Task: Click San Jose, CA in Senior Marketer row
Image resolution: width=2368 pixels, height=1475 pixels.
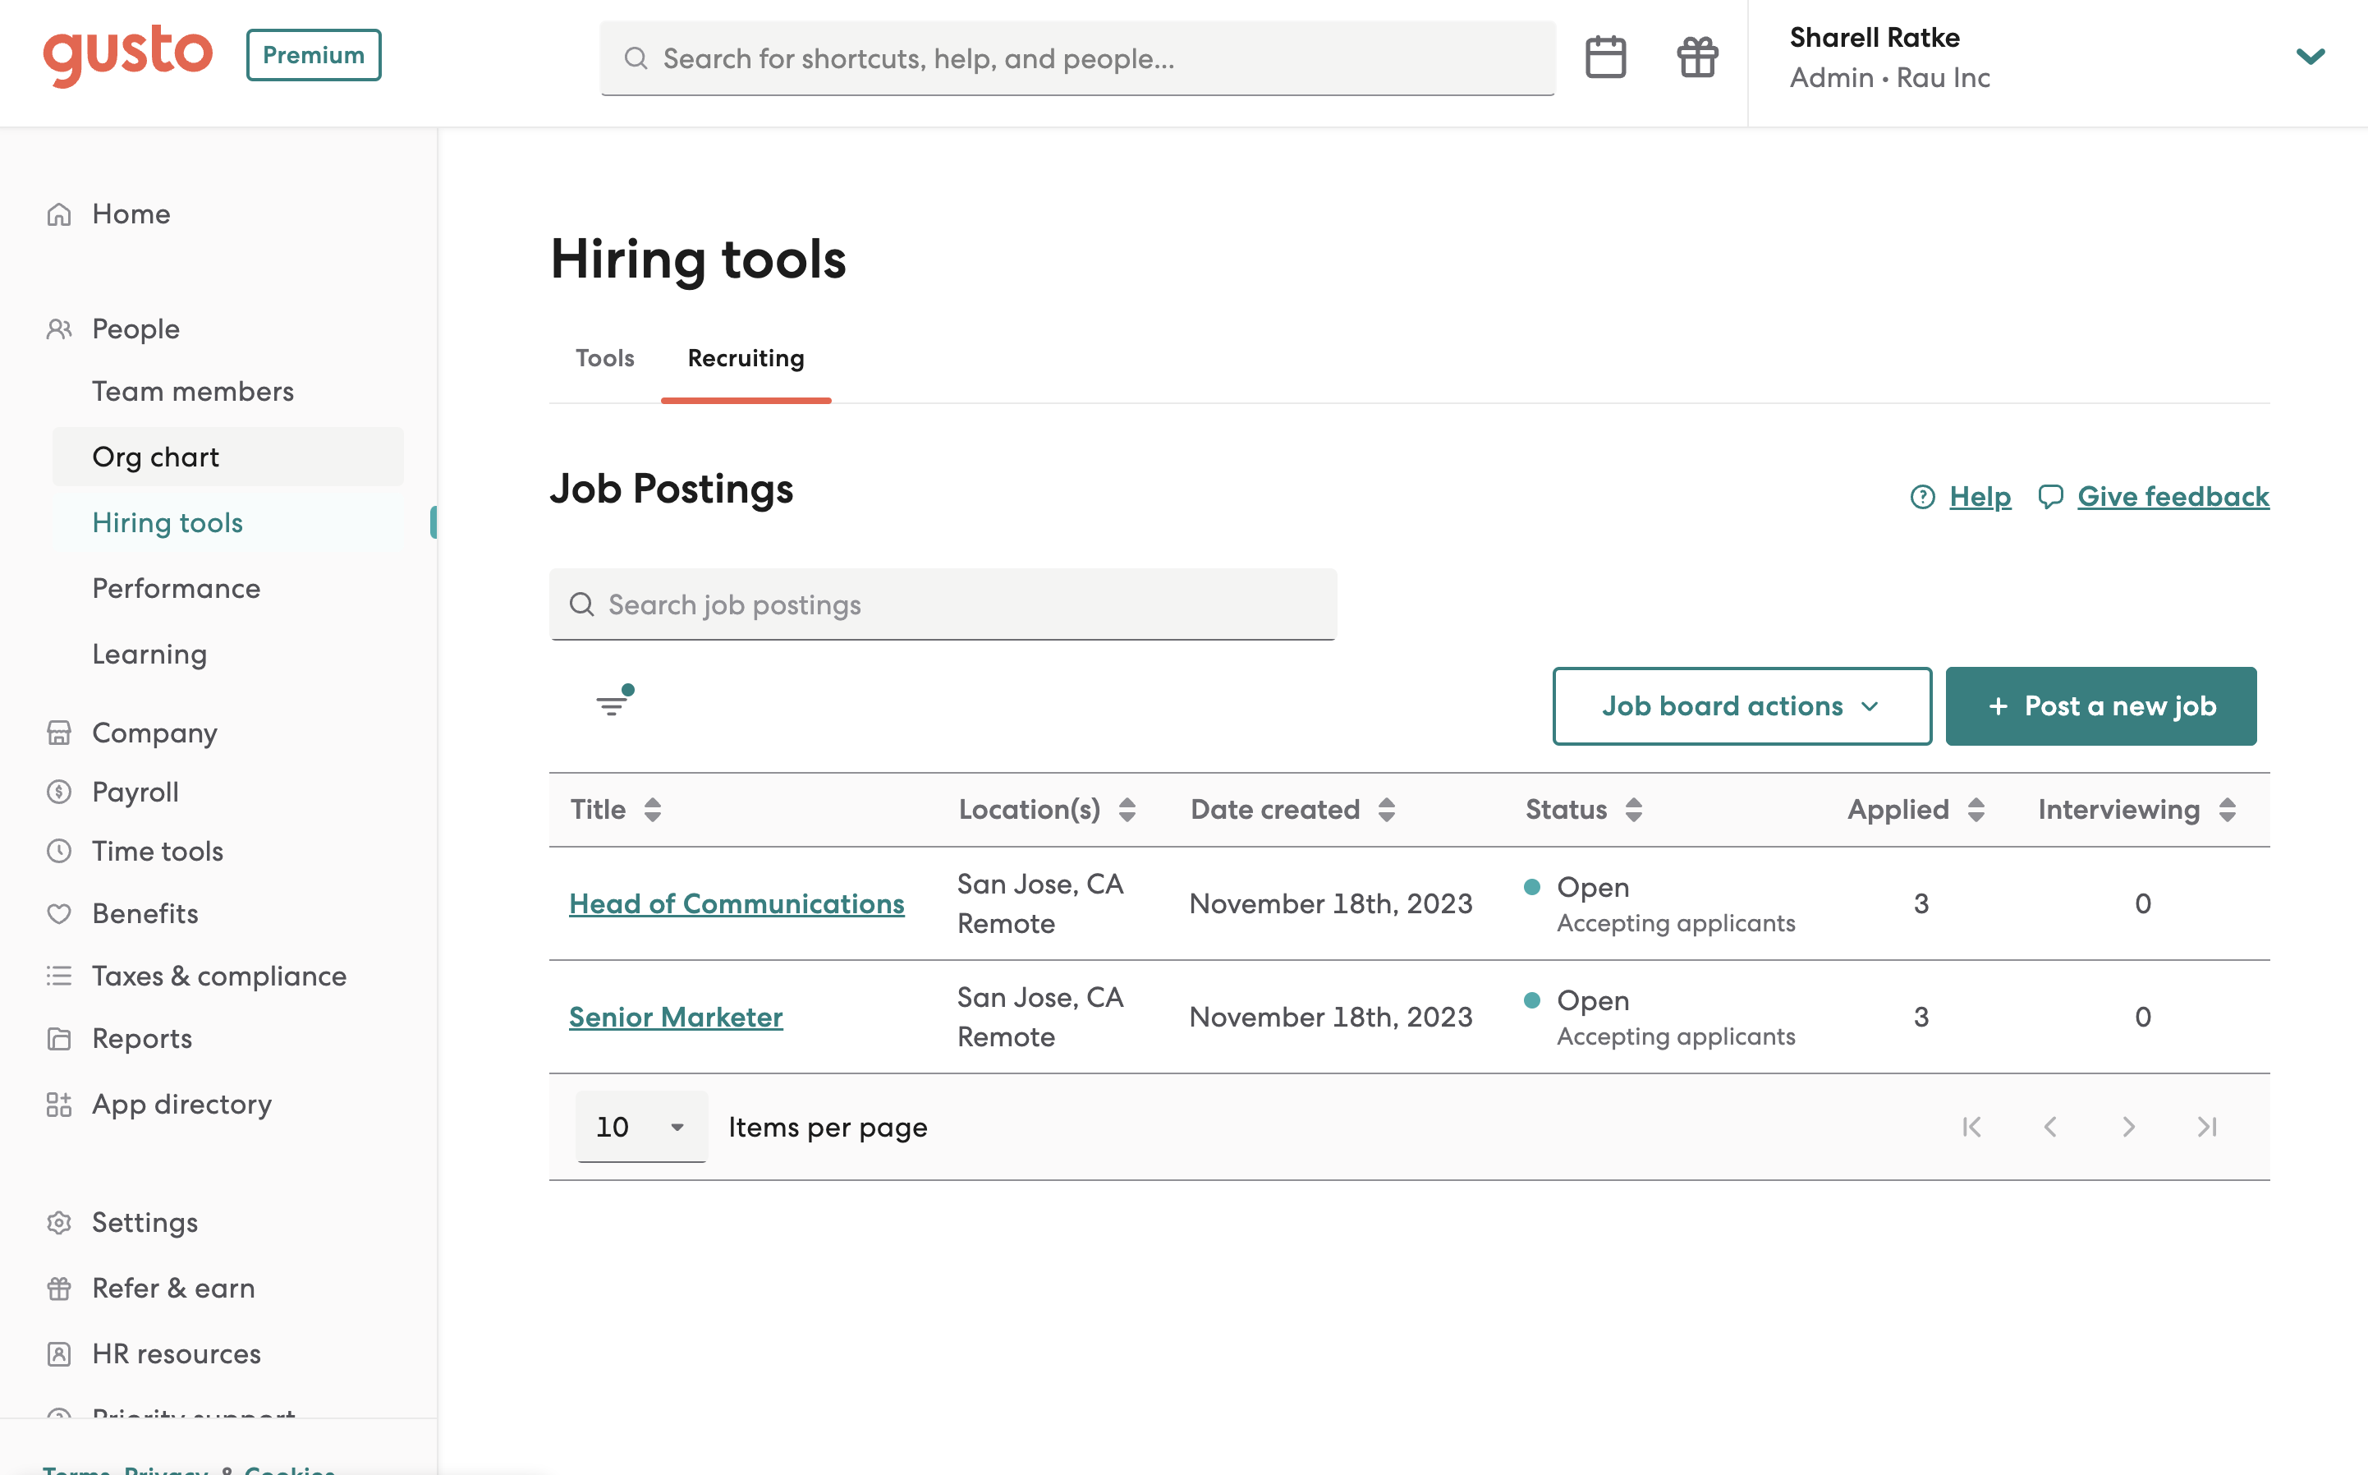Action: pyautogui.click(x=1039, y=997)
